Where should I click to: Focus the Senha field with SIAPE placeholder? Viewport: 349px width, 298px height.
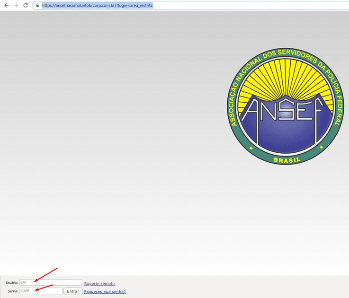[41, 291]
